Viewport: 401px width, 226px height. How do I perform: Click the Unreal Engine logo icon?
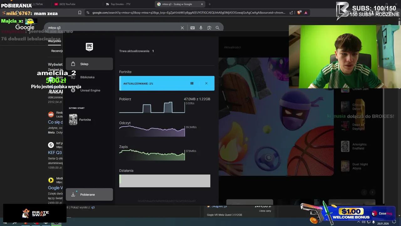[x=73, y=90]
